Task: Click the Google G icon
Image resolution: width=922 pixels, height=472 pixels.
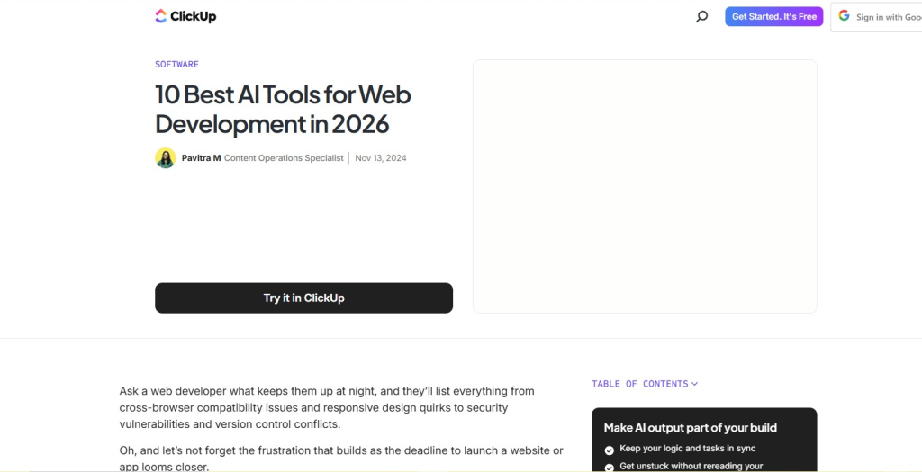Action: pos(844,16)
